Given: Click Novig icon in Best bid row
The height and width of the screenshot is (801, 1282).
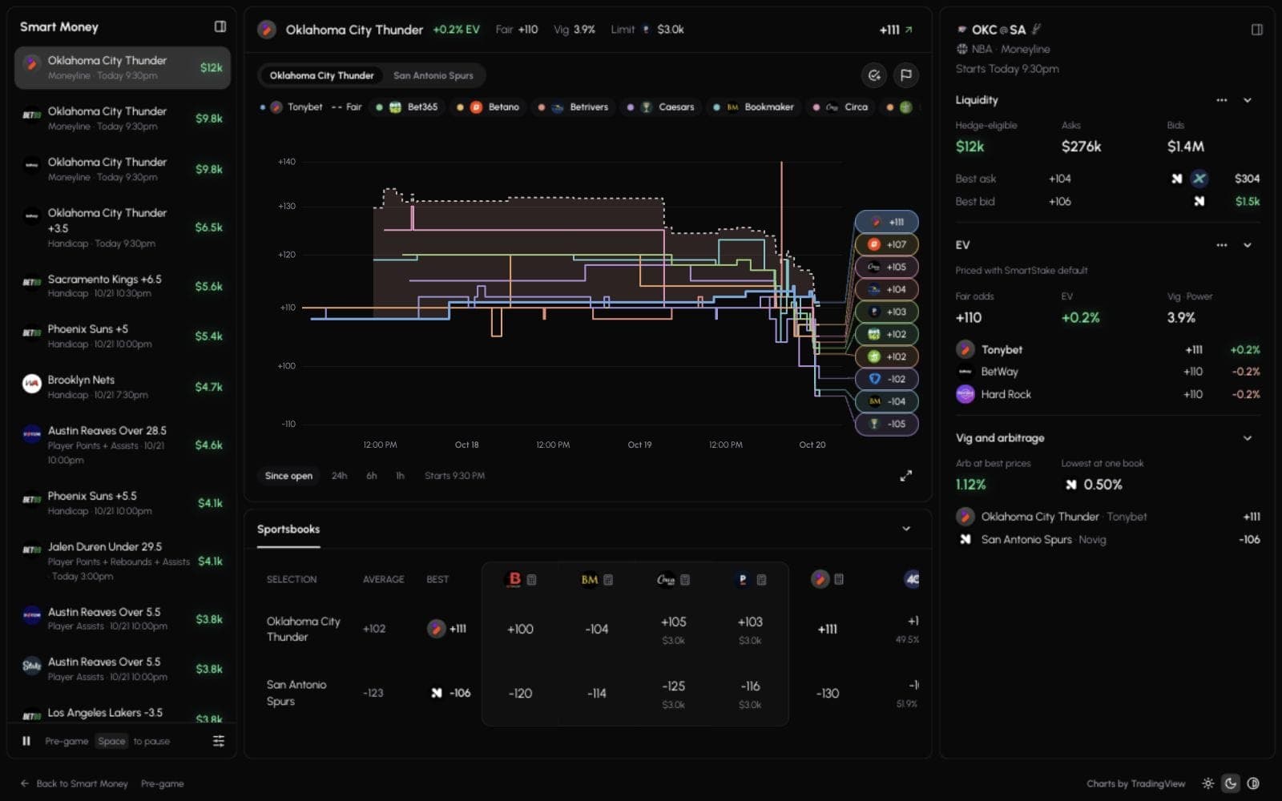Looking at the screenshot, I should (x=1199, y=201).
